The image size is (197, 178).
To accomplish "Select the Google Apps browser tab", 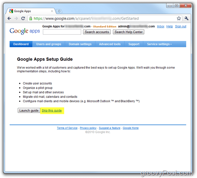I will pyautogui.click(x=30, y=11).
